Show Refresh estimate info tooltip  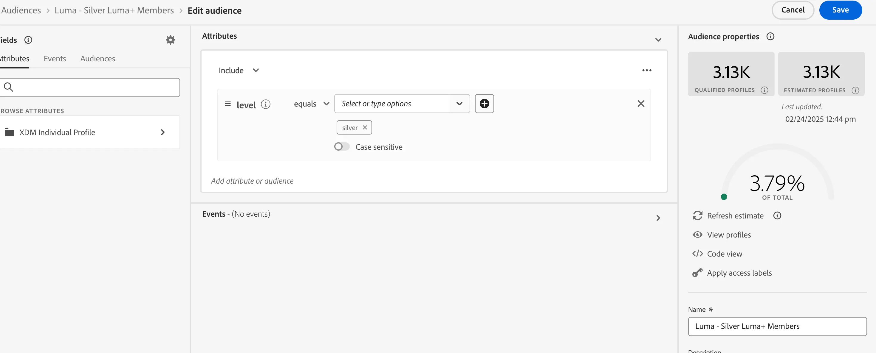777,215
